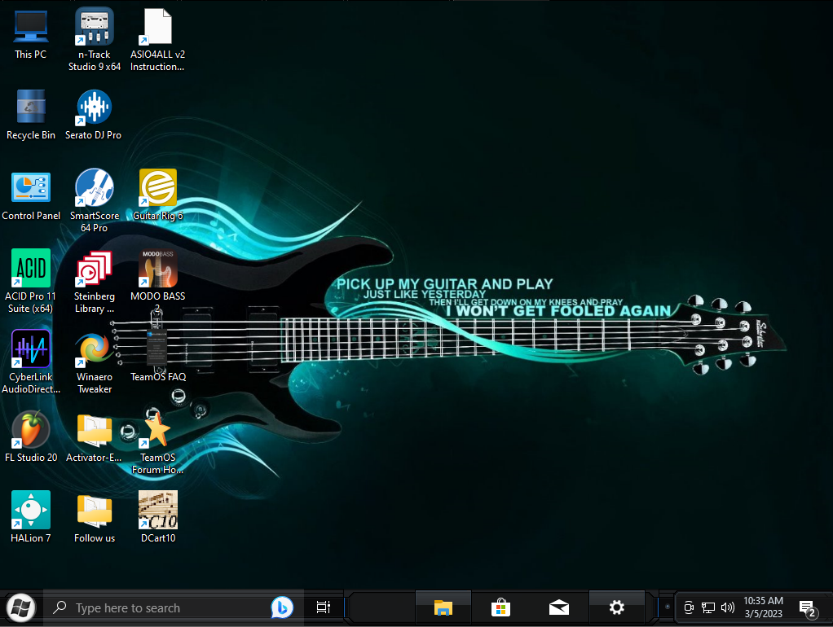The width and height of the screenshot is (833, 627).
Task: Select MODO BASS 2 shortcut
Action: coord(158,282)
